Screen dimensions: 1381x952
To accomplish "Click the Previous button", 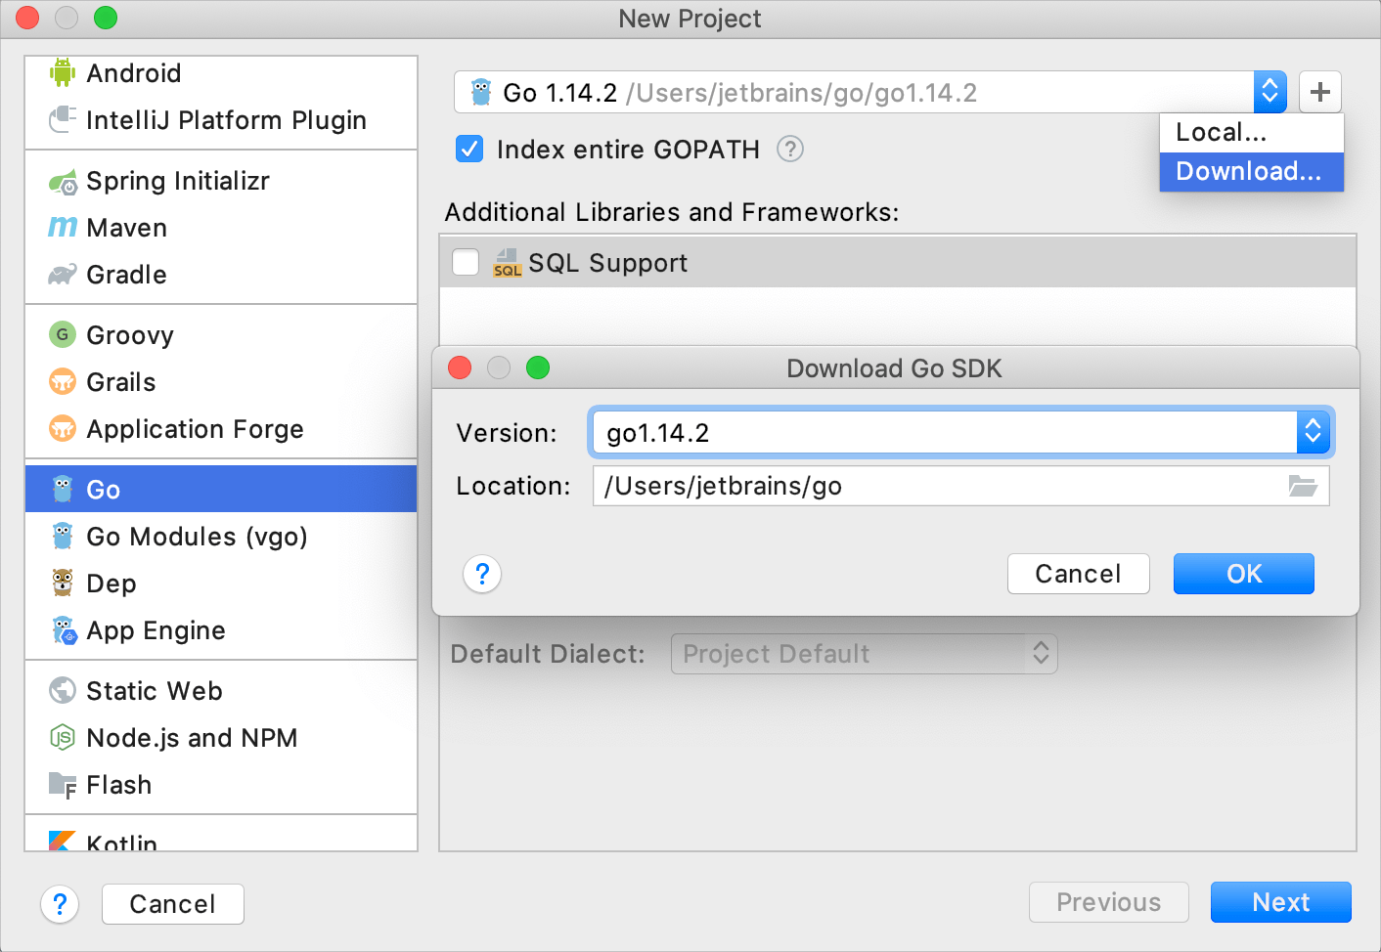I will 1109,902.
